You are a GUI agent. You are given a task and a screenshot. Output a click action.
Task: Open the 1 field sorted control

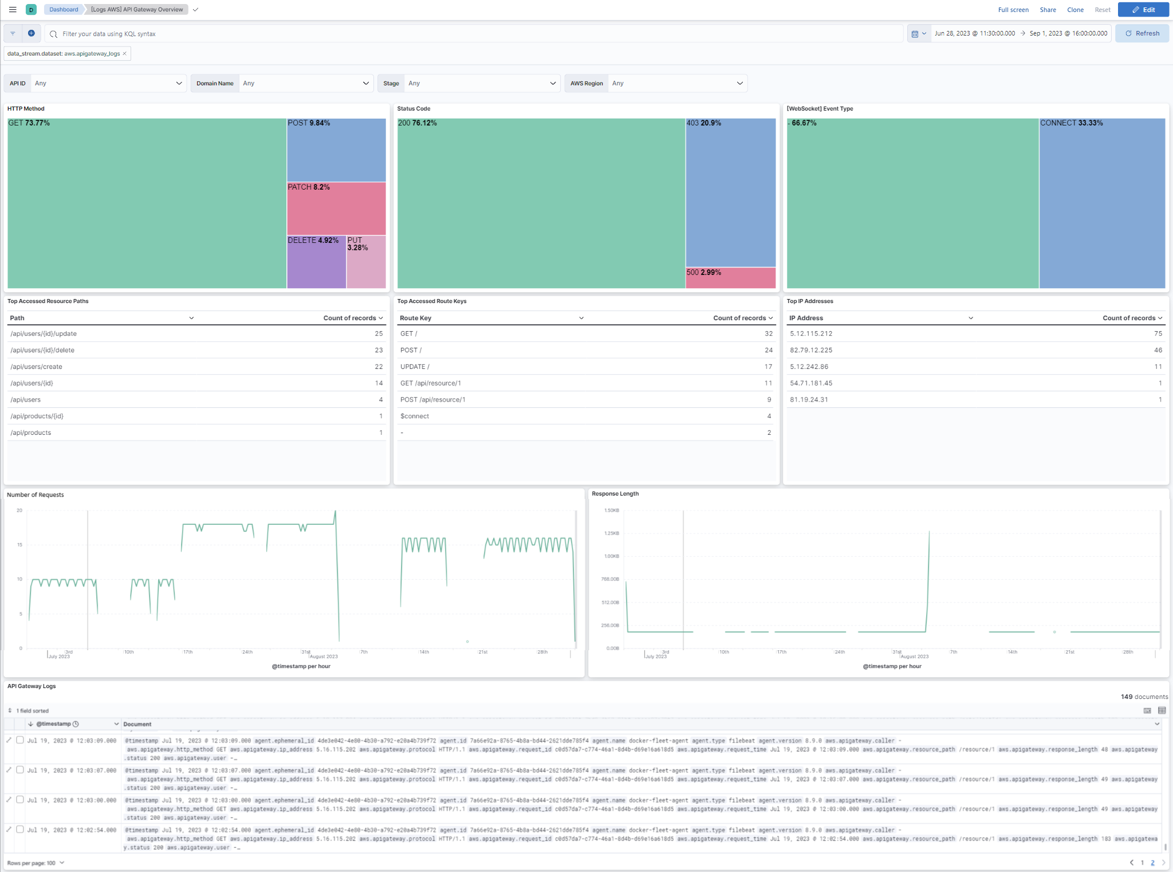(32, 710)
